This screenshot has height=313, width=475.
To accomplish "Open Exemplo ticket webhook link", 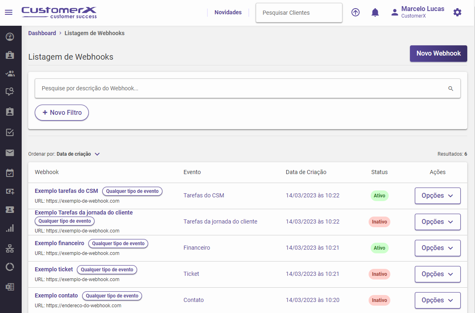I will click(x=54, y=269).
